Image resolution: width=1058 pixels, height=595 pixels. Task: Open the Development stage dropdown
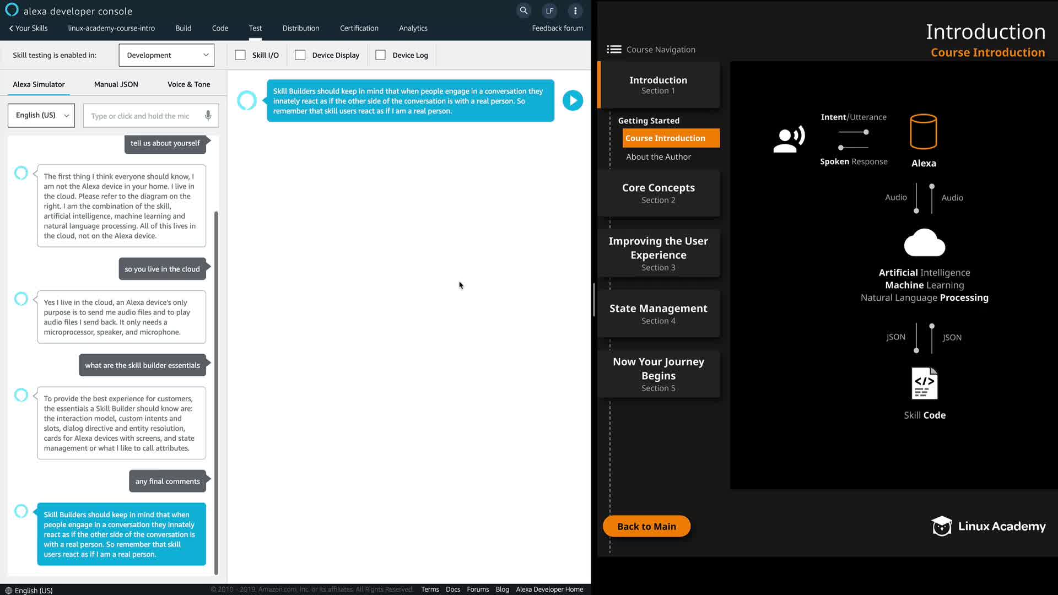166,55
